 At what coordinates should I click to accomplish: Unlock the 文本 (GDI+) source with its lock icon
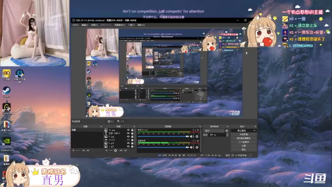132,133
